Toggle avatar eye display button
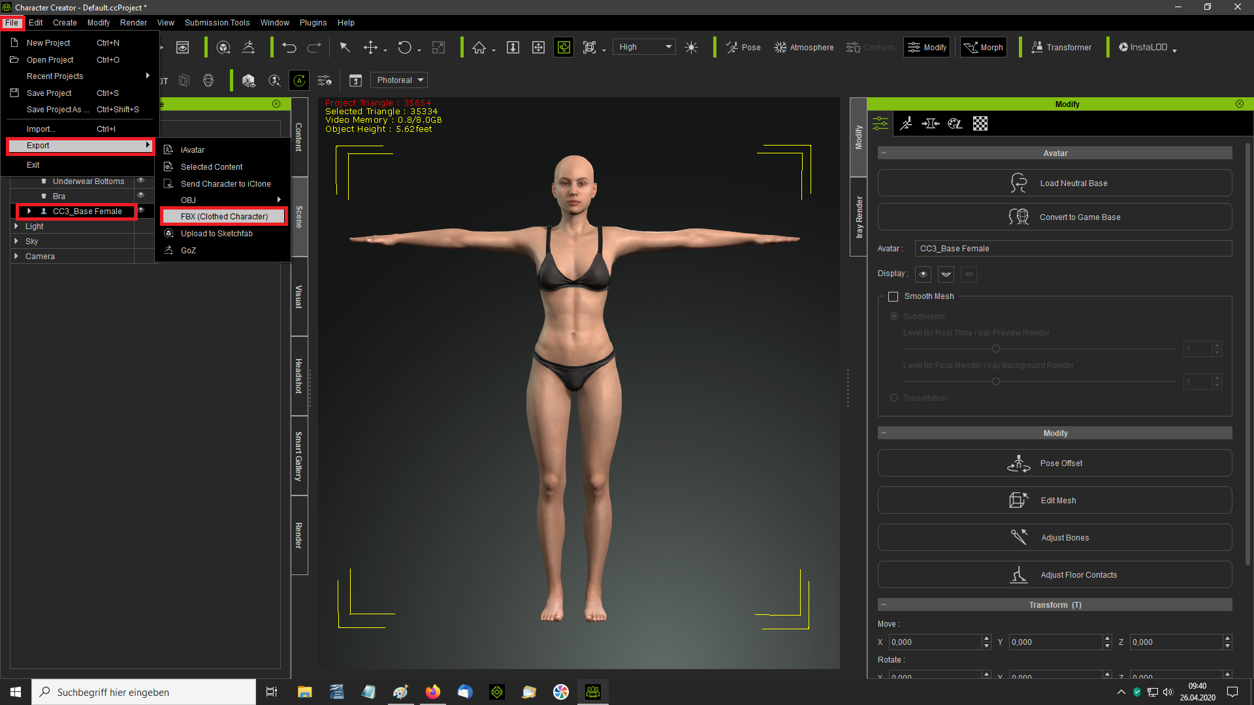The height and width of the screenshot is (705, 1254). tap(923, 274)
